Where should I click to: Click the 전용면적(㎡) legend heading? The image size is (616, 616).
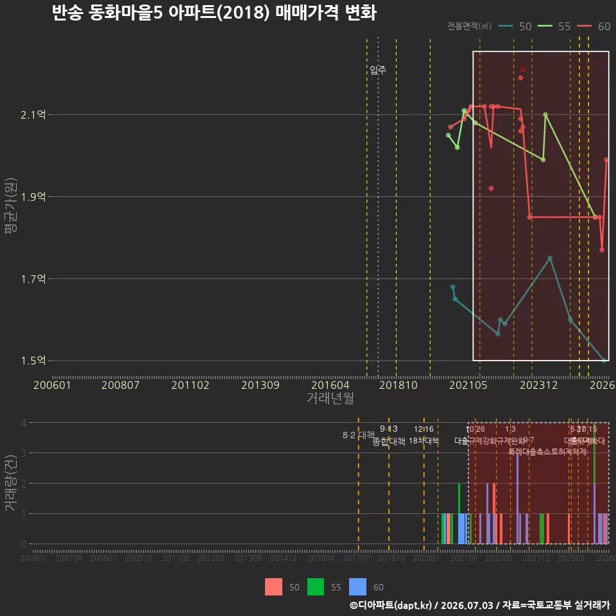pos(470,26)
